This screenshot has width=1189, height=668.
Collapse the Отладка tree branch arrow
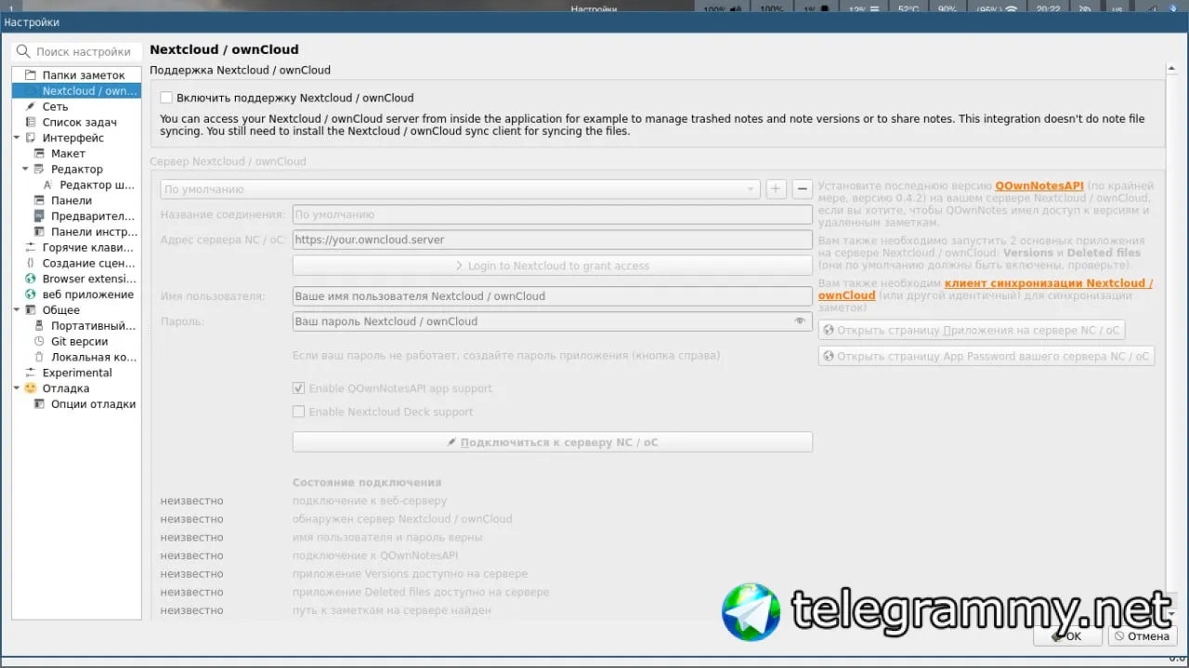pos(17,388)
